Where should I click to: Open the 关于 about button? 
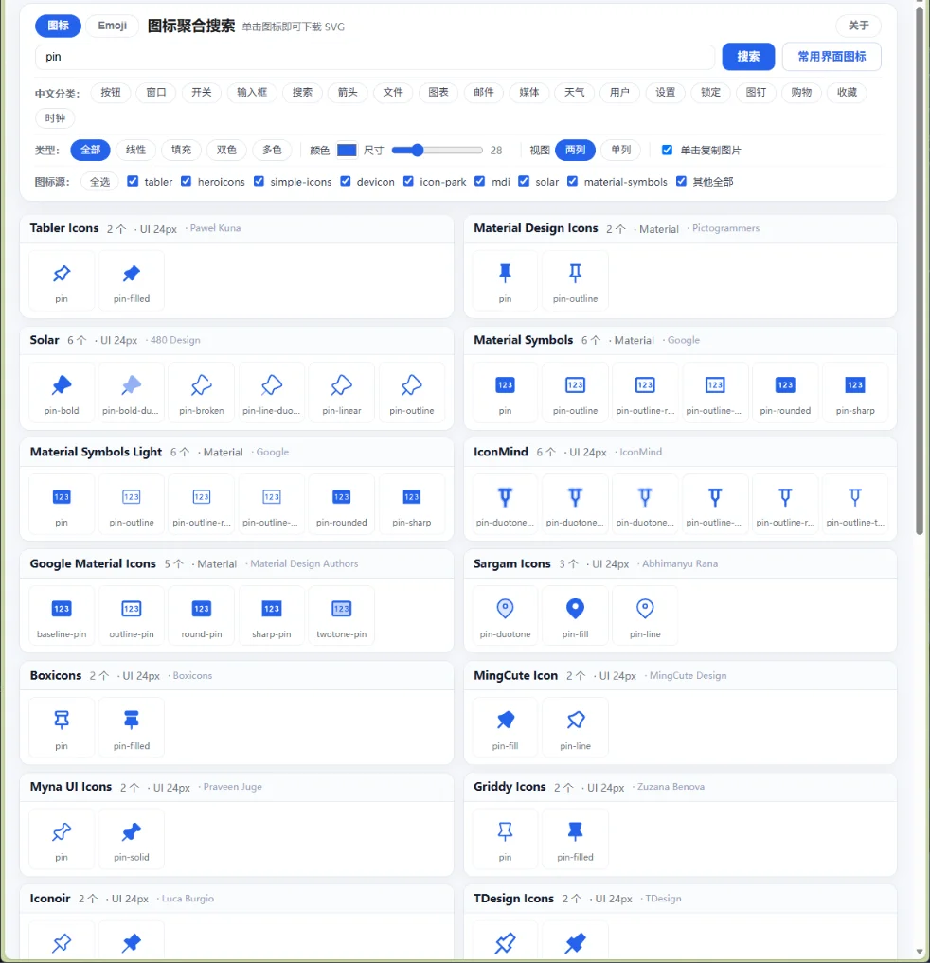(x=858, y=26)
